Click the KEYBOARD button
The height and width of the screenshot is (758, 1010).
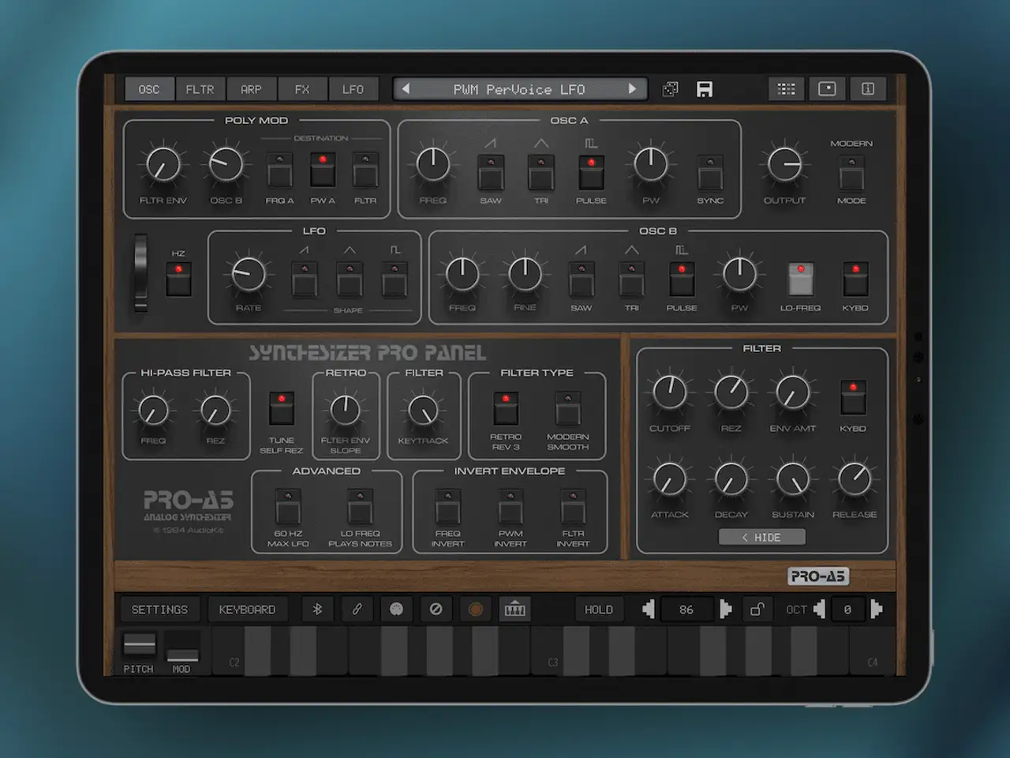247,610
